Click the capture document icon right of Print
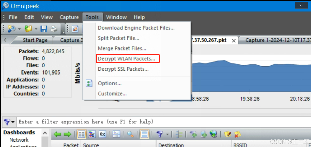311x147 pixels. tap(75, 29)
